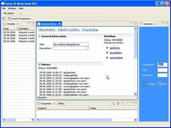Click into the Password field
The image size is (171, 128).
[x=162, y=75]
